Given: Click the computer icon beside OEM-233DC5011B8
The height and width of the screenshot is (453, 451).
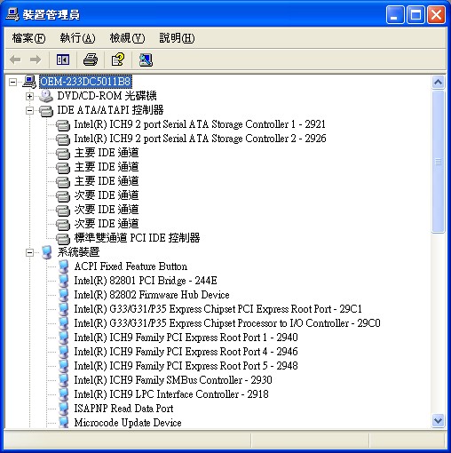Looking at the screenshot, I should point(29,82).
